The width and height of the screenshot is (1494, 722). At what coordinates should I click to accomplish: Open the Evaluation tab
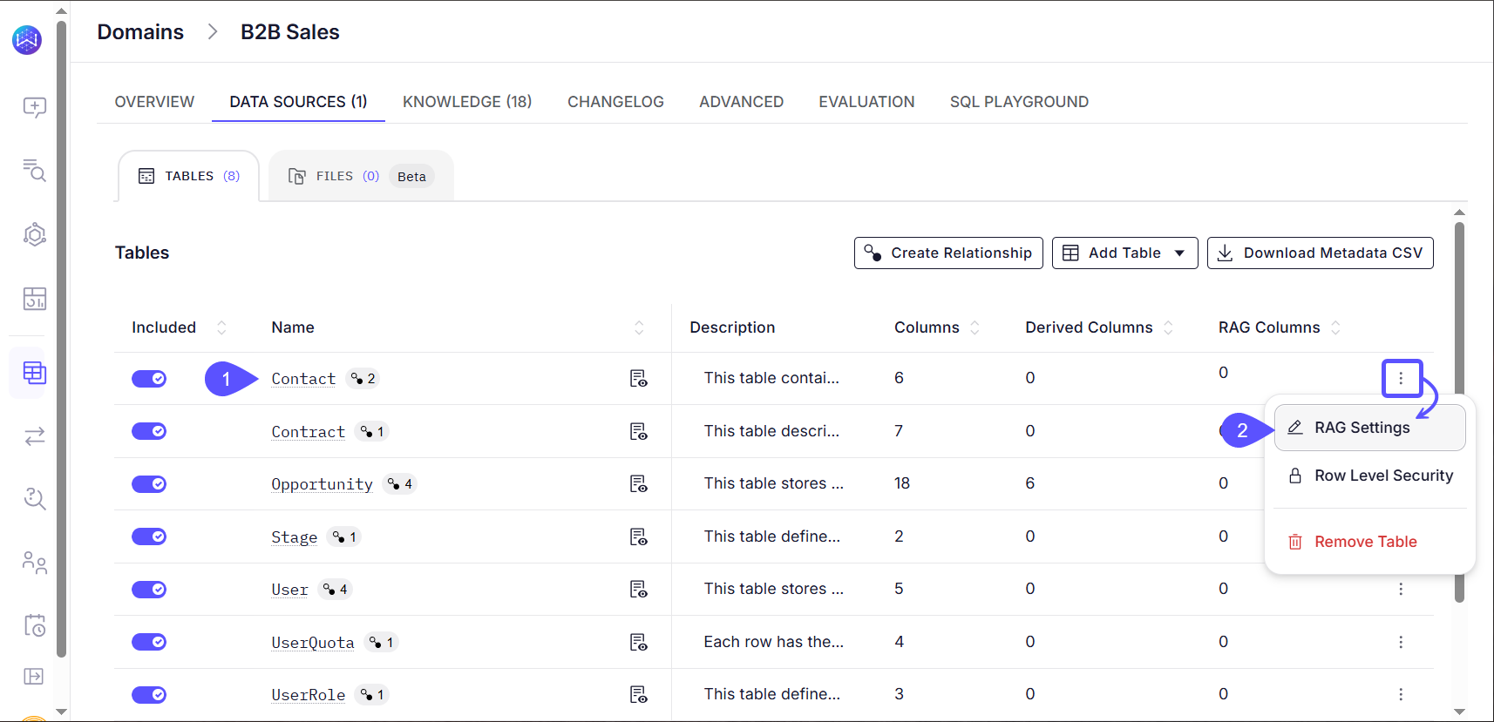point(866,102)
